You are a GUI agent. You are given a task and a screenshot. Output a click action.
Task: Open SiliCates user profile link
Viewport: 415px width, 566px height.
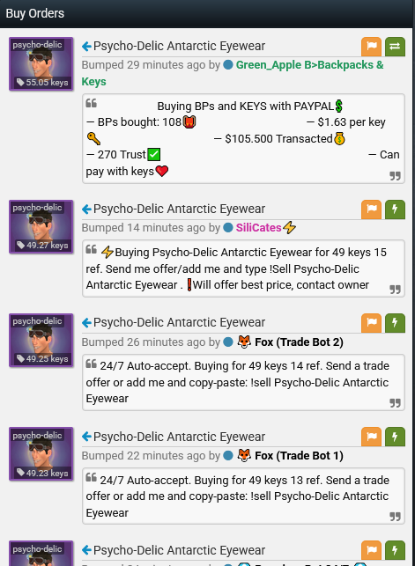(x=259, y=227)
